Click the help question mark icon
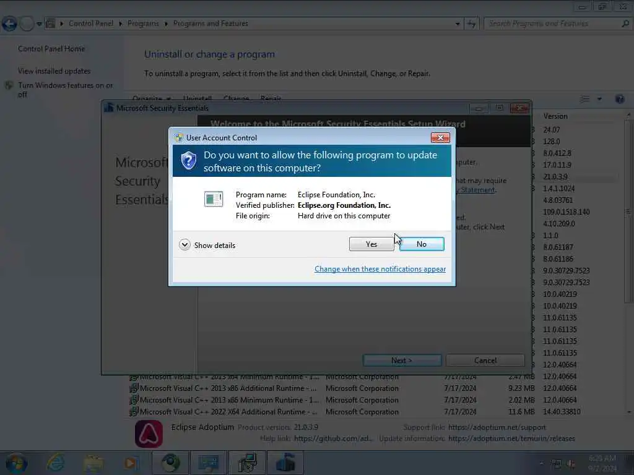 [620, 99]
